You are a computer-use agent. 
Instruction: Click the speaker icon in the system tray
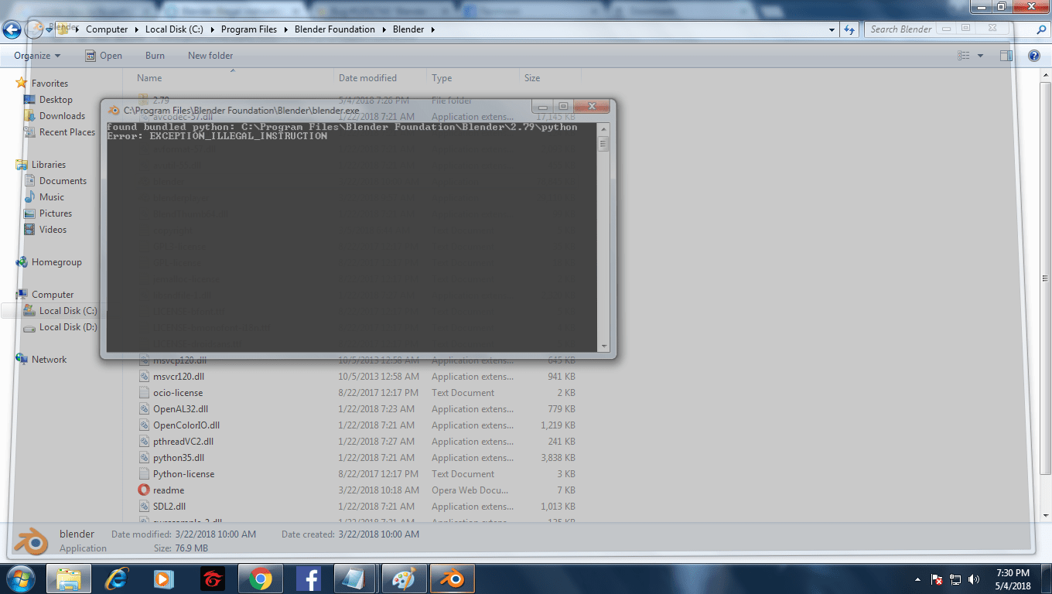coord(973,578)
